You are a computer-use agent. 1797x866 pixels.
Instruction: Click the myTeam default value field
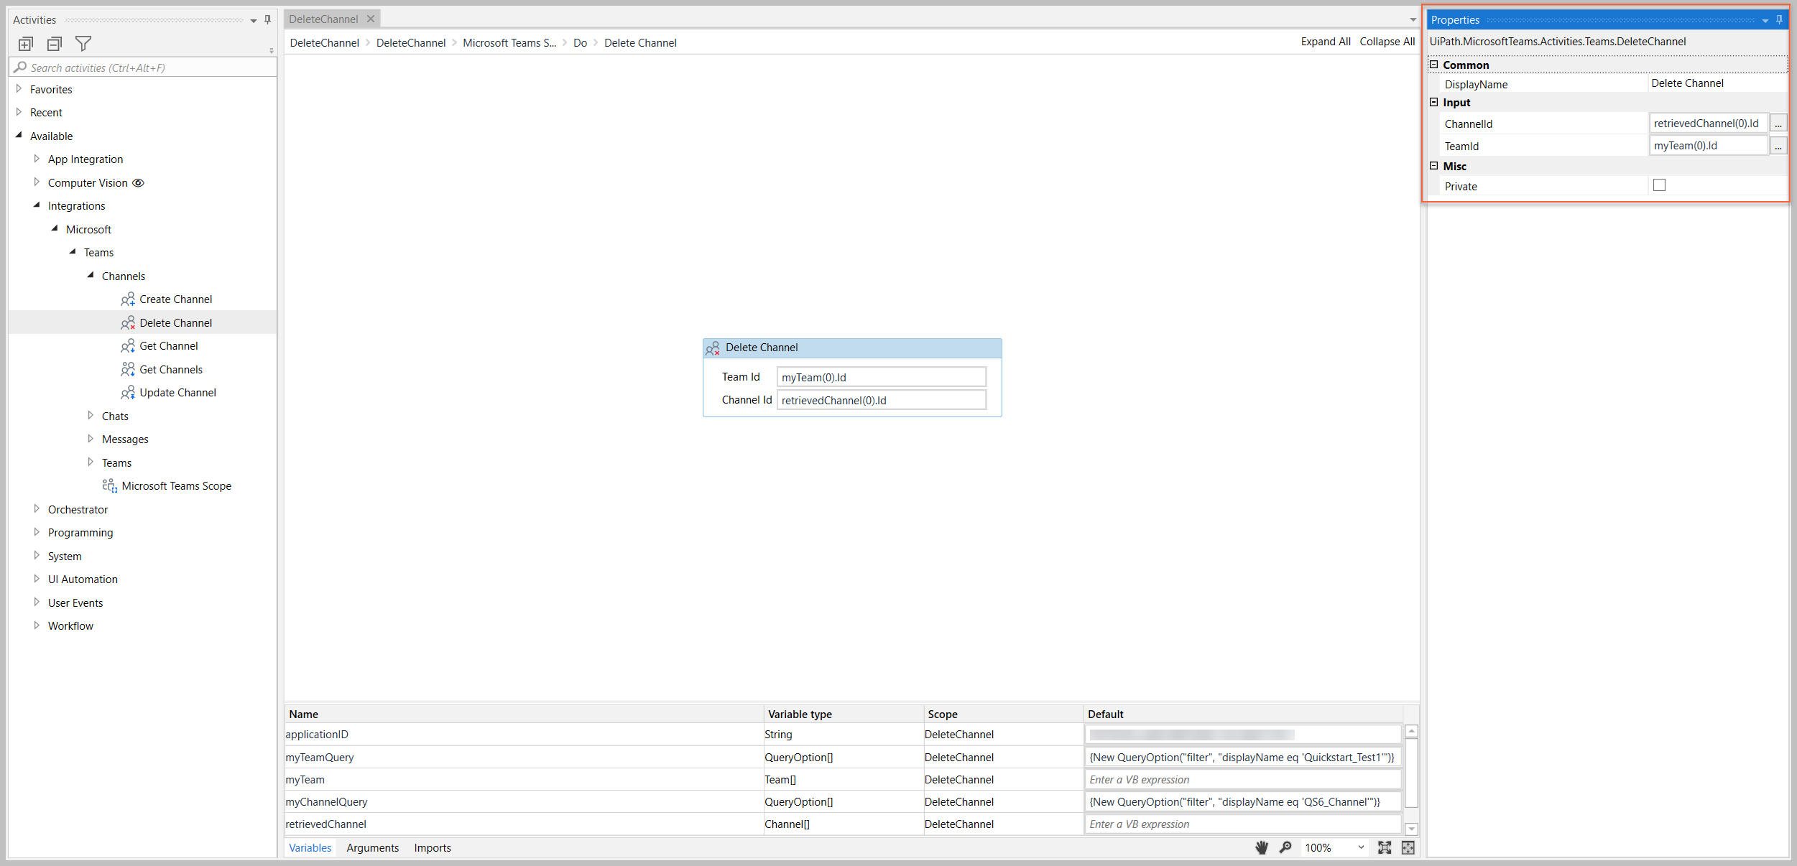point(1242,780)
